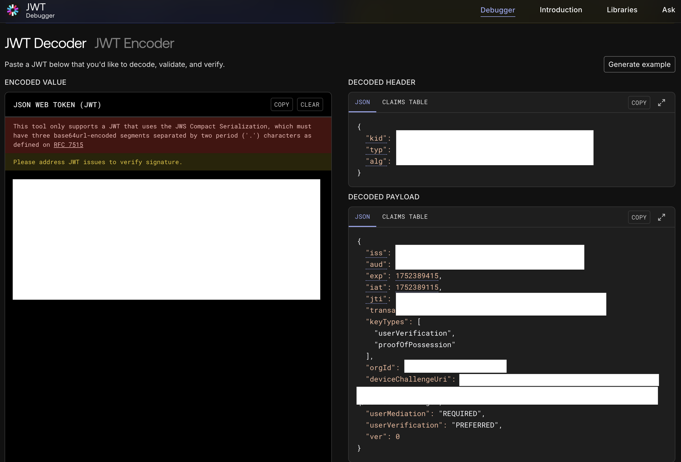Select the JSON tab in decoded payload
681x462 pixels.
pos(362,217)
